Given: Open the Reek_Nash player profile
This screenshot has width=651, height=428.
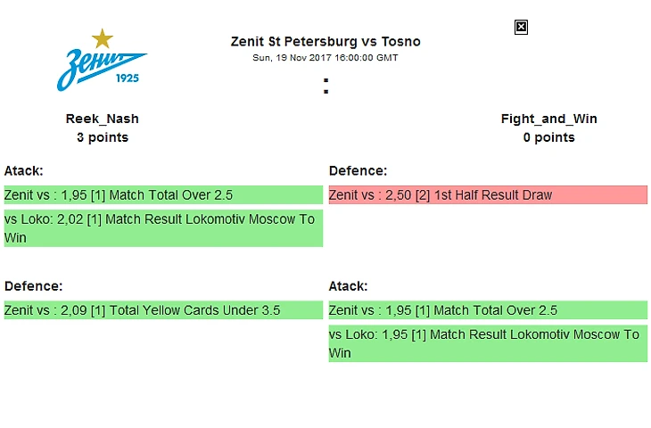Looking at the screenshot, I should tap(103, 119).
